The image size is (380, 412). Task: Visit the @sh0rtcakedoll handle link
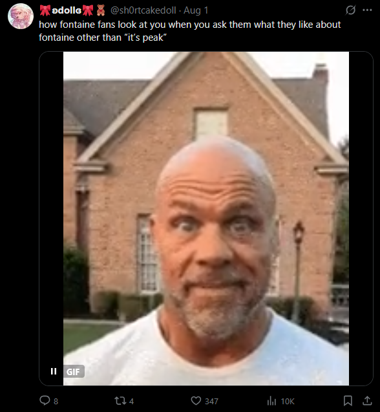[143, 10]
